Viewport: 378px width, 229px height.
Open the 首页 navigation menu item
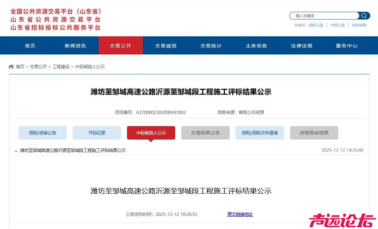(x=30, y=46)
